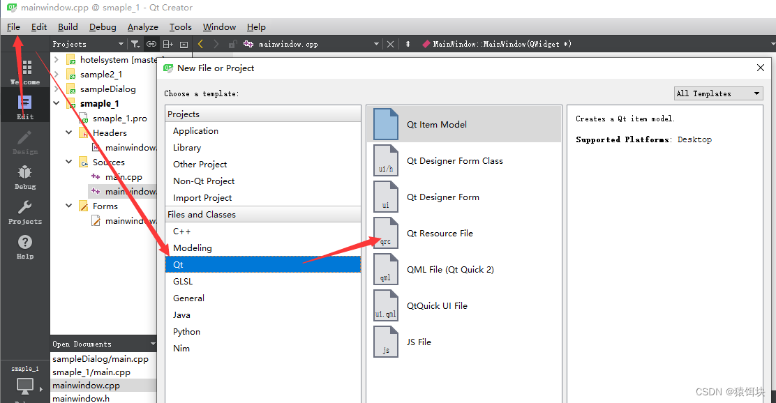Select sampleDialog project in tree
This screenshot has height=403, width=776.
pos(107,89)
